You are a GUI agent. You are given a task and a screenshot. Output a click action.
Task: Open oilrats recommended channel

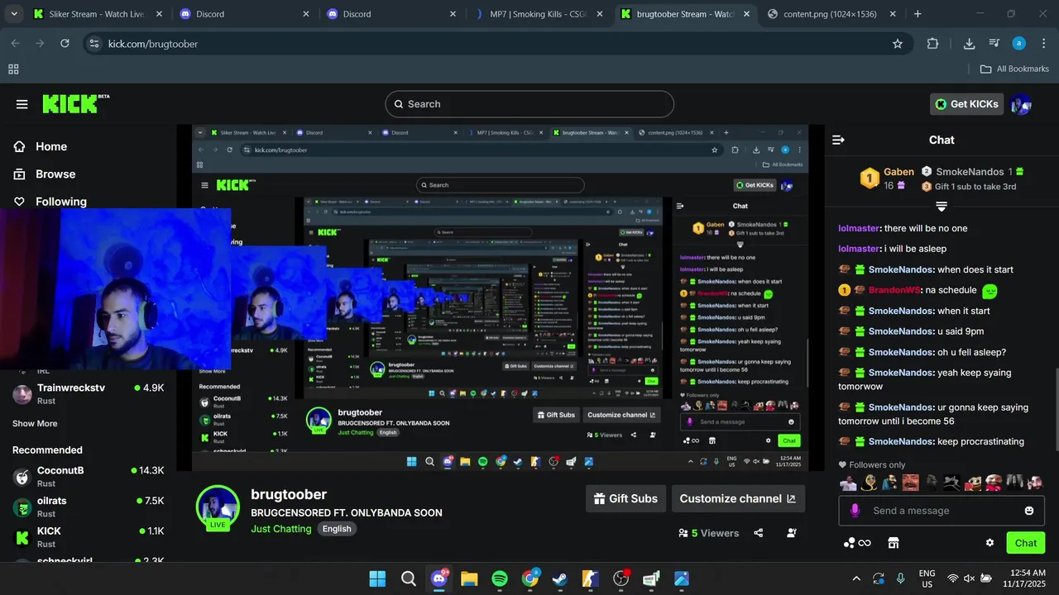[x=88, y=507]
